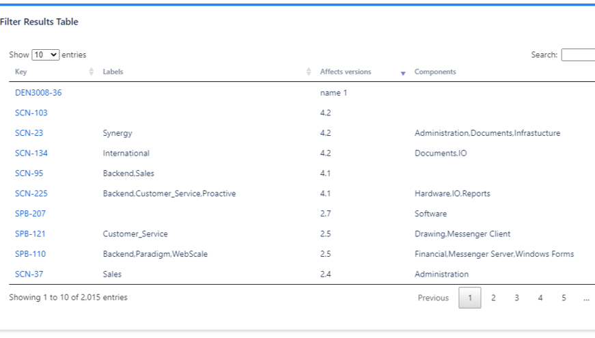Toggle Affects versions sort arrow
The width and height of the screenshot is (595, 338).
(403, 72)
